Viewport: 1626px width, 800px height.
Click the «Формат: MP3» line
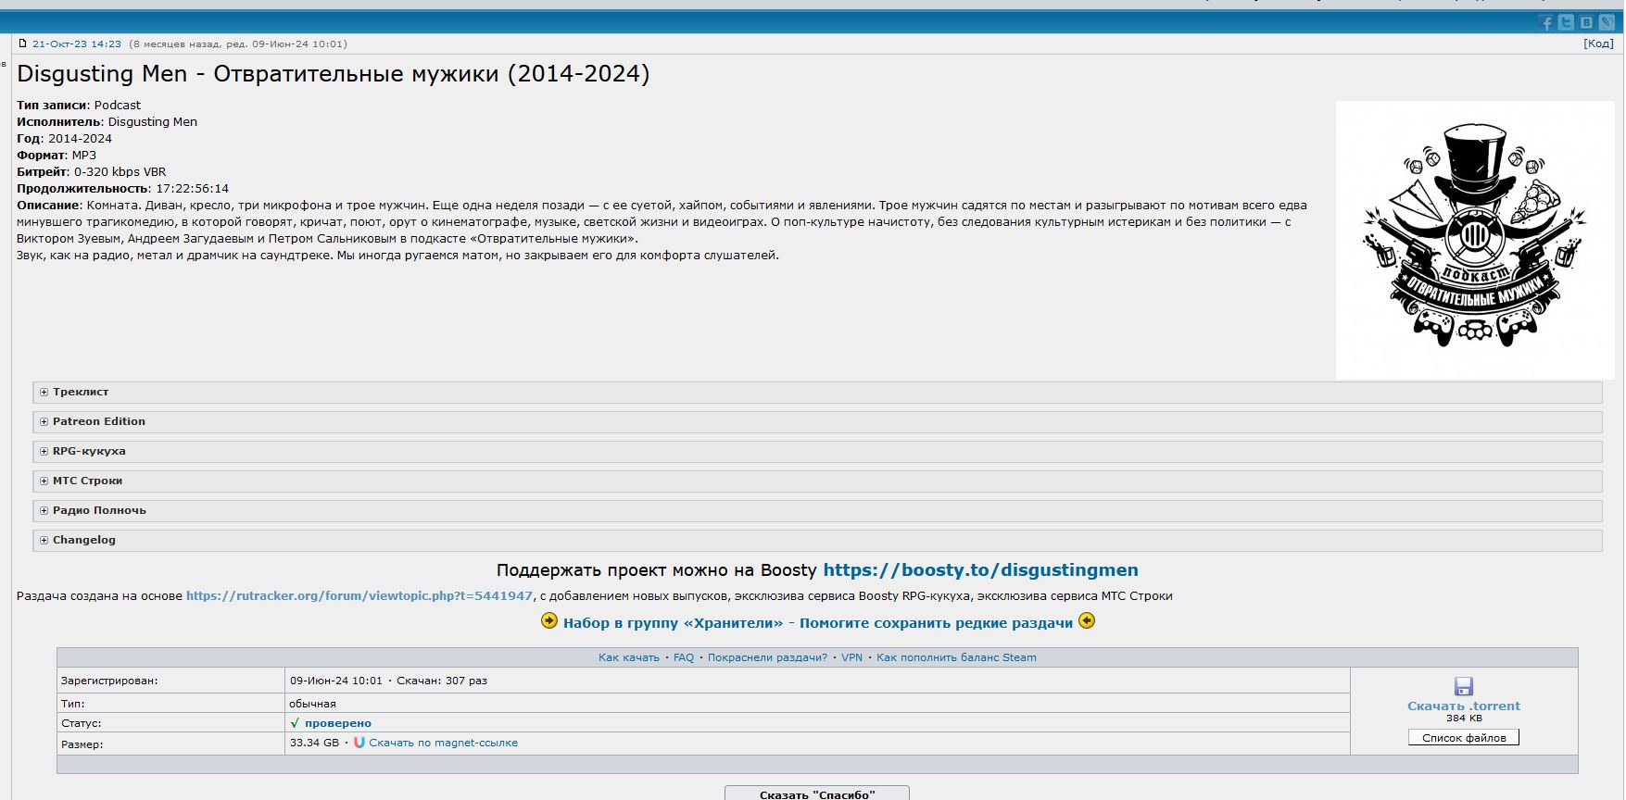57,156
